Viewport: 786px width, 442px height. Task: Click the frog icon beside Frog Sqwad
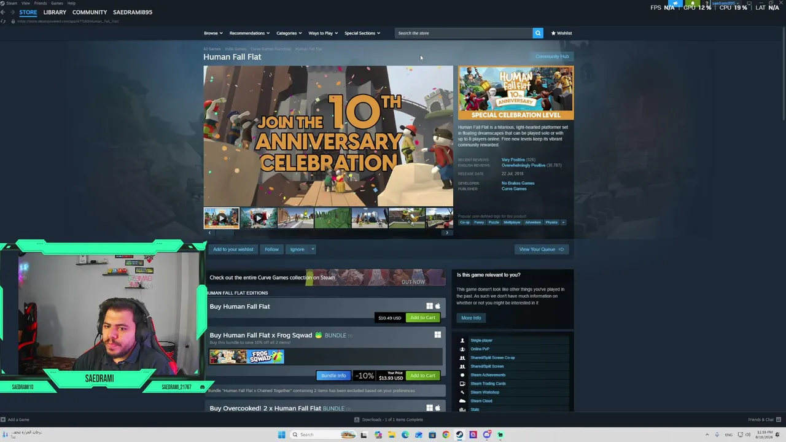click(318, 335)
